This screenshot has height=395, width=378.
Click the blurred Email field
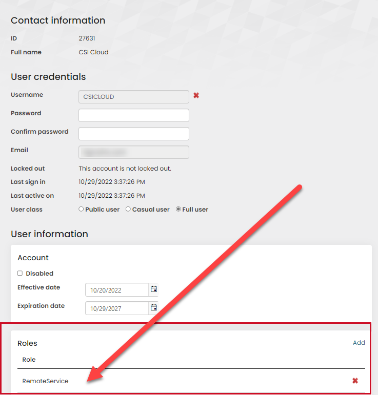(x=133, y=152)
